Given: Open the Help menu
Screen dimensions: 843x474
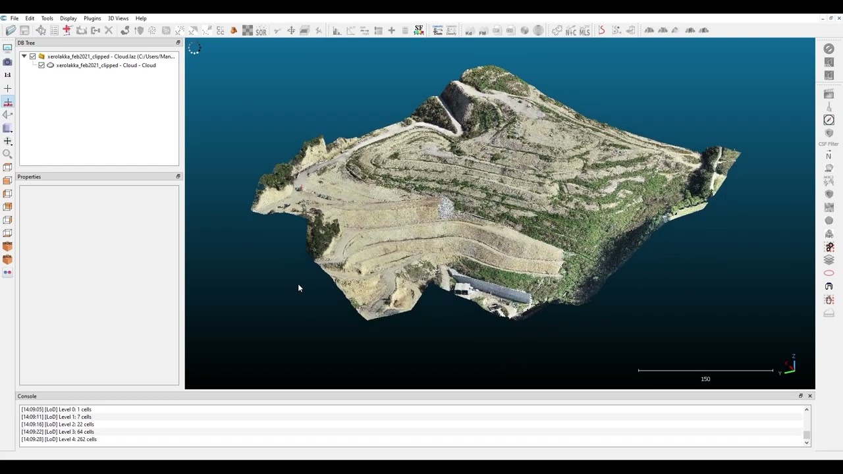Looking at the screenshot, I should [141, 18].
